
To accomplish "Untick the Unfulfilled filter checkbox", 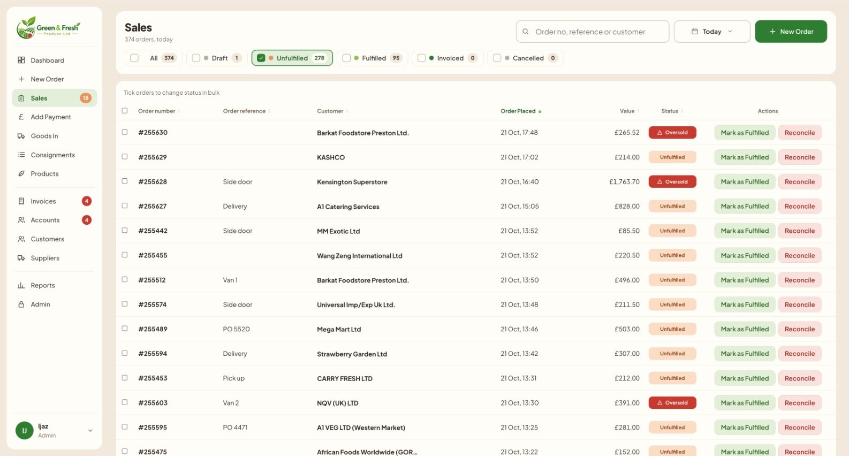I will click(261, 58).
